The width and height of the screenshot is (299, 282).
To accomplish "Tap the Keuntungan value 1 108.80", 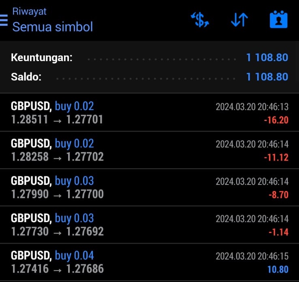I will pyautogui.click(x=267, y=57).
